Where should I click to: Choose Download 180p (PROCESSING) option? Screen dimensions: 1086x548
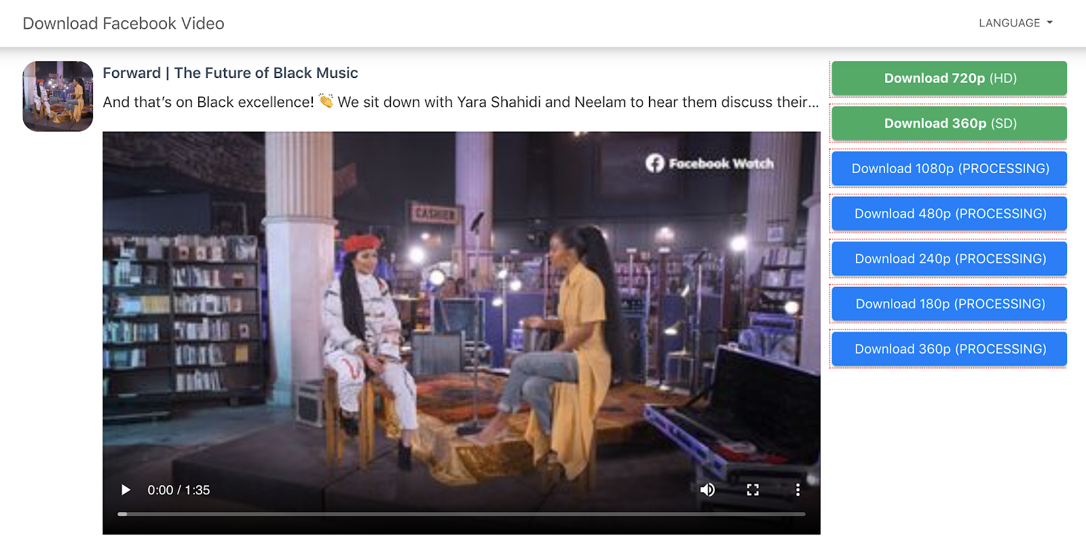click(950, 304)
